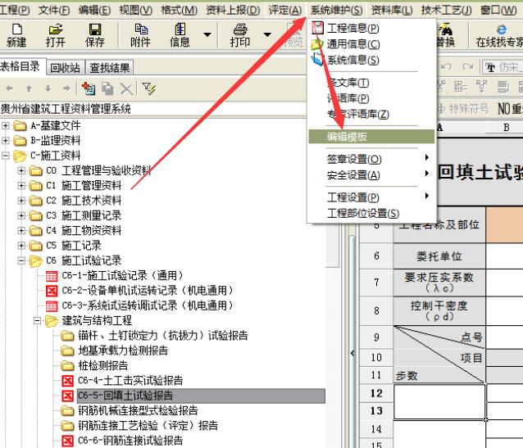Save using the 保存 disk icon
This screenshot has width=523, height=448.
pyautogui.click(x=95, y=35)
